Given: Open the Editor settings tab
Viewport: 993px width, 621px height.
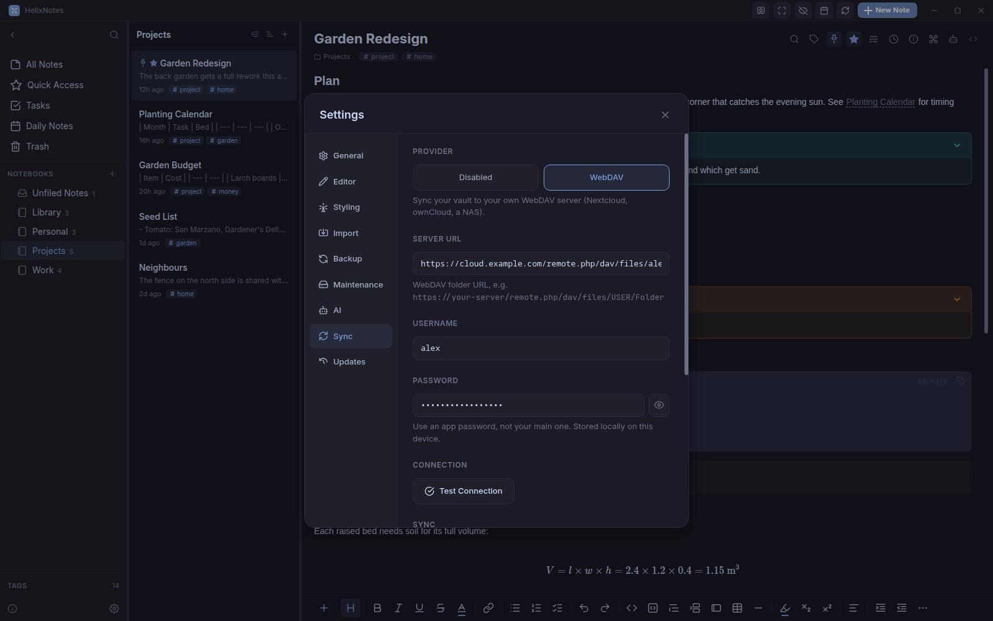Looking at the screenshot, I should (x=351, y=181).
